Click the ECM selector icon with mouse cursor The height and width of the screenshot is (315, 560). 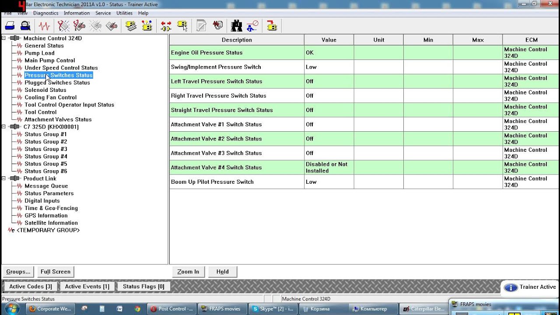pos(182,26)
